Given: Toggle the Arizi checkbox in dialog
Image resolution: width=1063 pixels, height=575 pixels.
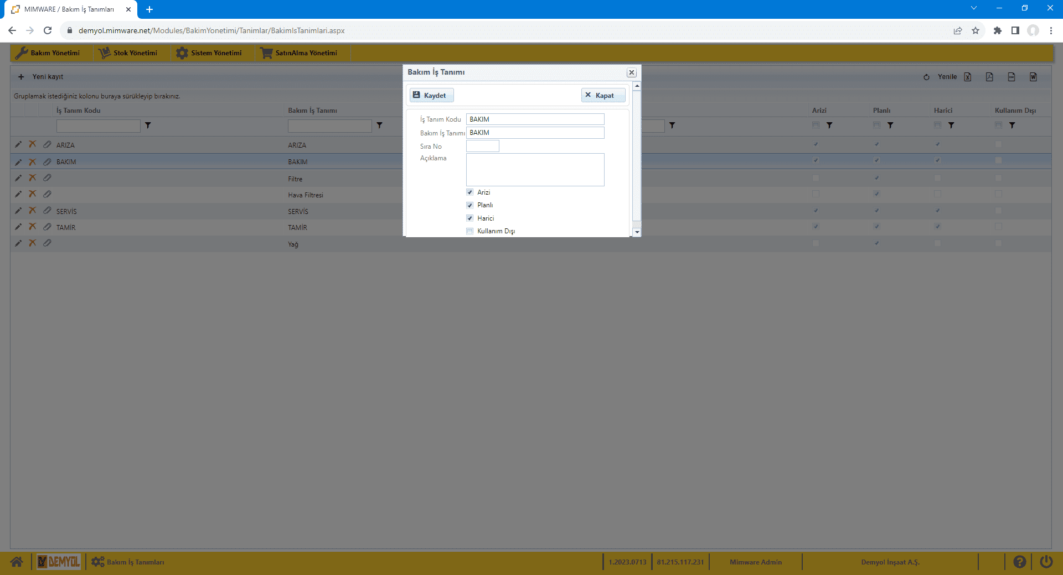Looking at the screenshot, I should [x=470, y=192].
